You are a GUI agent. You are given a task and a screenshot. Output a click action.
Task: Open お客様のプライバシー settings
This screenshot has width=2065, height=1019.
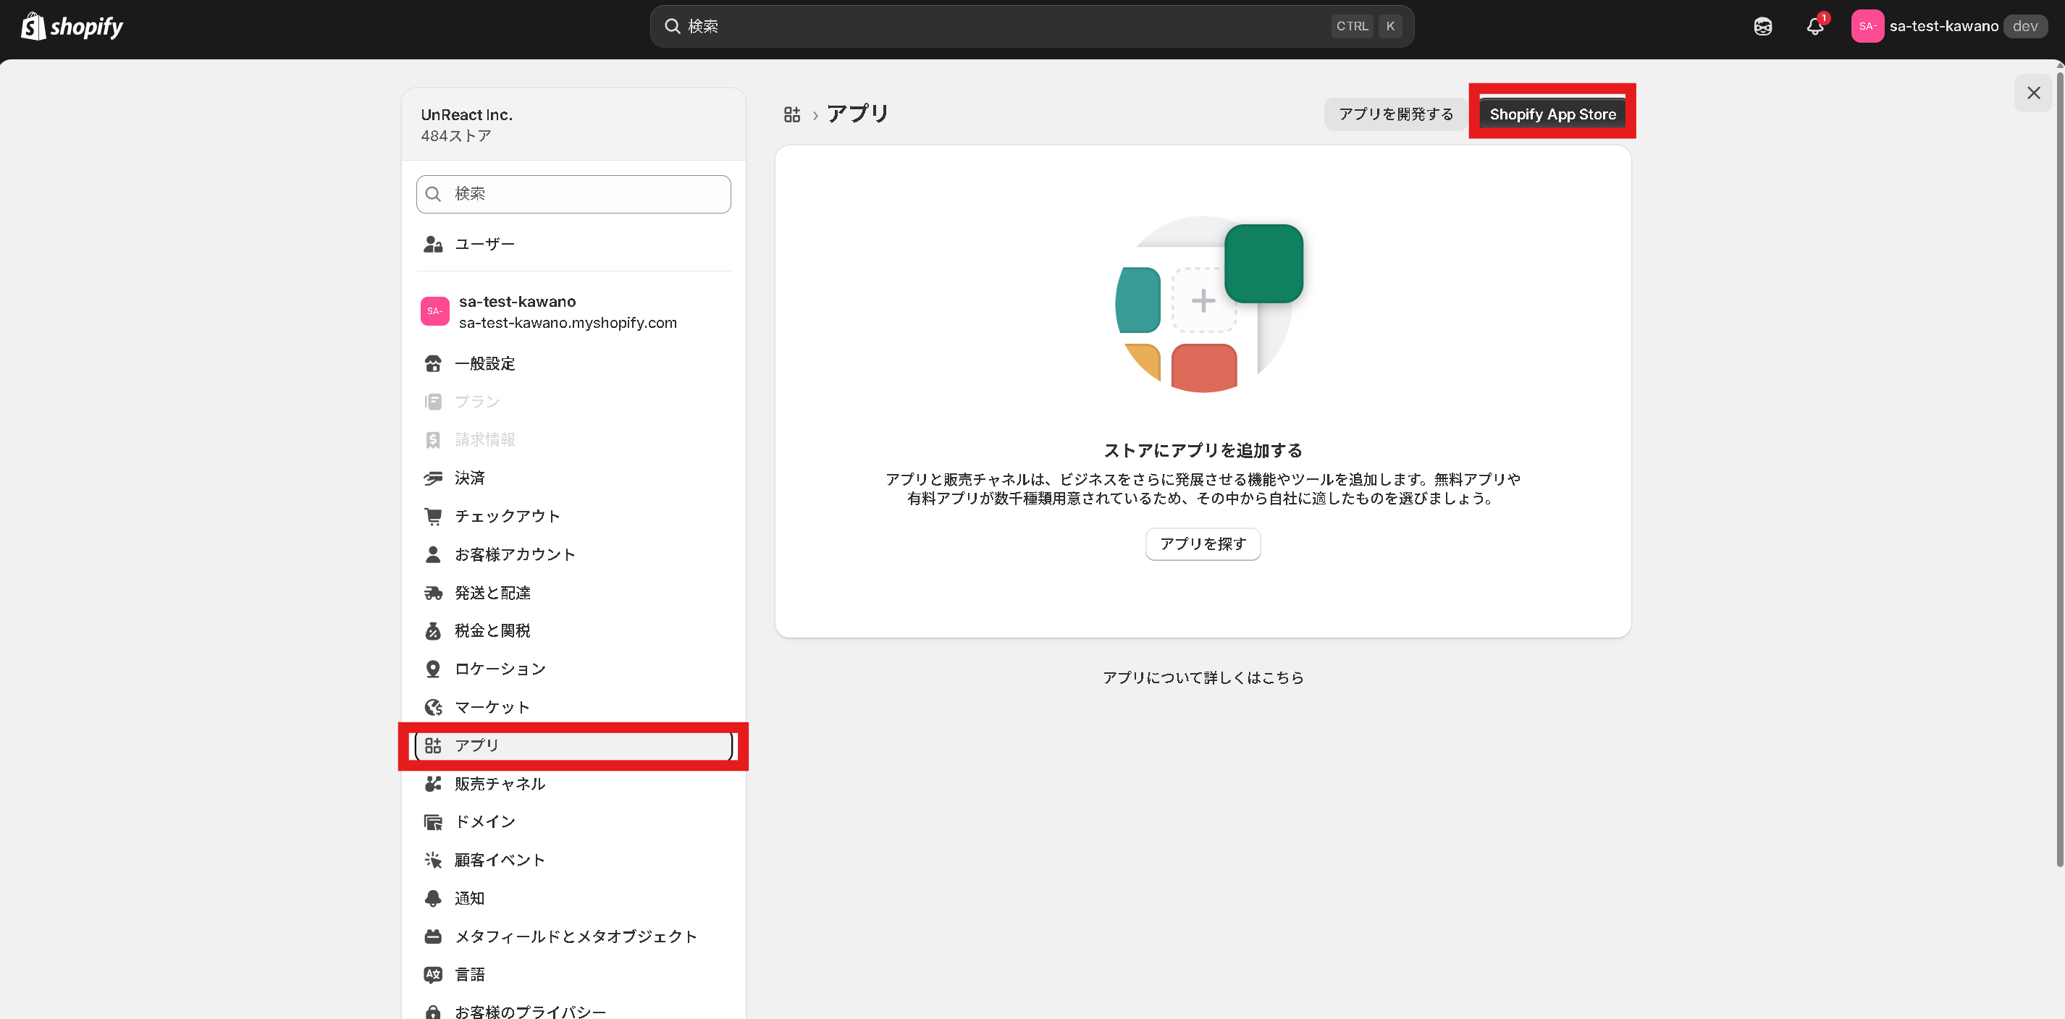coord(573,1012)
